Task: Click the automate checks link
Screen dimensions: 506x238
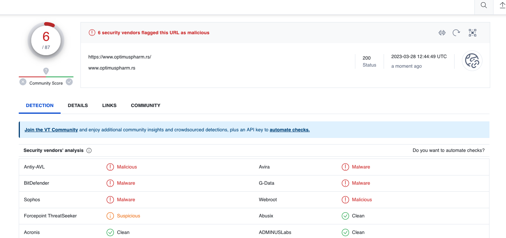Action: (x=290, y=130)
